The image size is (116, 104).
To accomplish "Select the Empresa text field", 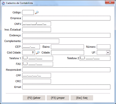I will click(x=66, y=18).
